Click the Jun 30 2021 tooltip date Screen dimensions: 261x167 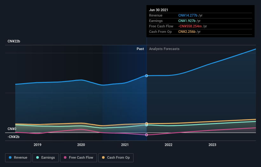tap(158, 10)
